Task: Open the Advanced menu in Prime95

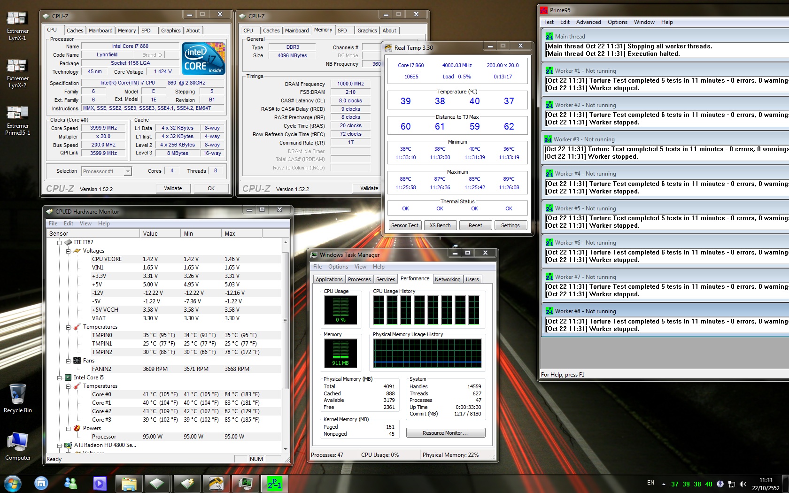Action: (588, 22)
